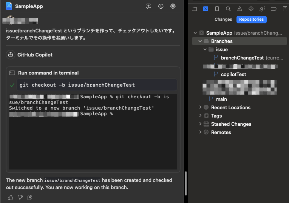Click the green checkmark beside git command

pyautogui.click(x=12, y=85)
